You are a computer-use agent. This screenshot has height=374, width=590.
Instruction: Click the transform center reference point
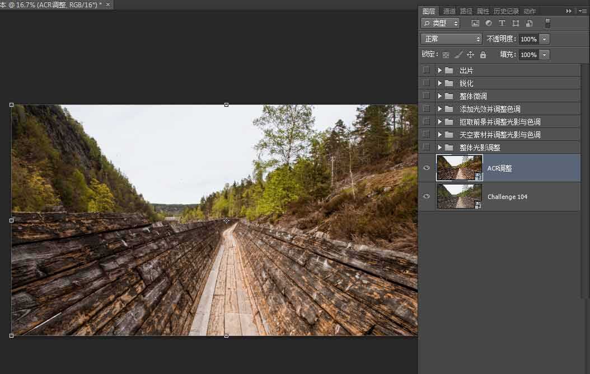click(x=226, y=221)
